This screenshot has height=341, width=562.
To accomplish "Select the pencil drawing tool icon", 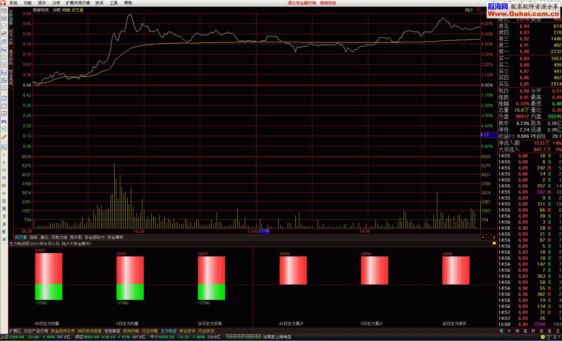I will [x=4, y=137].
